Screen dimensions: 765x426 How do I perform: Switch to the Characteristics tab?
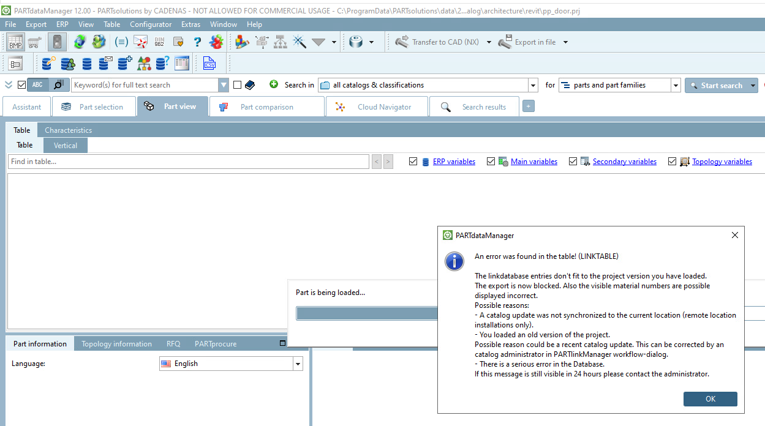pyautogui.click(x=68, y=130)
